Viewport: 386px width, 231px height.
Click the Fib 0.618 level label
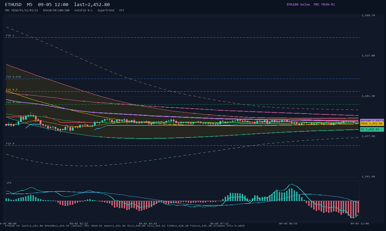point(14,77)
